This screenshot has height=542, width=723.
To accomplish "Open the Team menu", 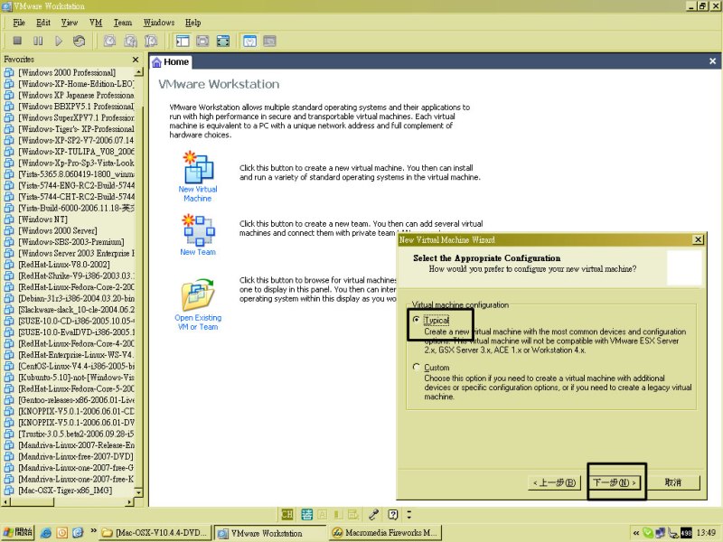I will point(123,23).
